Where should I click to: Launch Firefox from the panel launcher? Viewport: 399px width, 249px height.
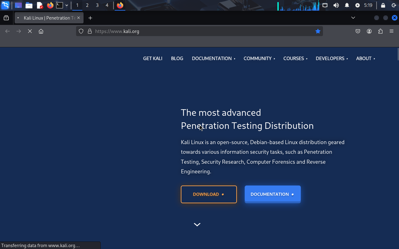pyautogui.click(x=50, y=5)
